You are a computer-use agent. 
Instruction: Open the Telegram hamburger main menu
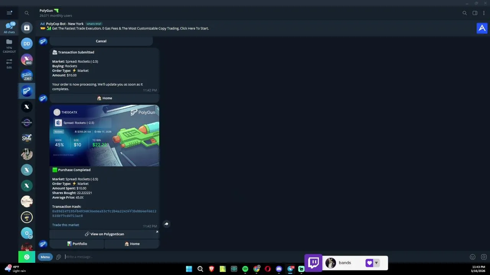pos(9,13)
